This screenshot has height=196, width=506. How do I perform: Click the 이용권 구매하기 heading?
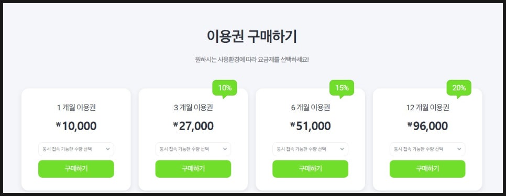click(x=252, y=37)
